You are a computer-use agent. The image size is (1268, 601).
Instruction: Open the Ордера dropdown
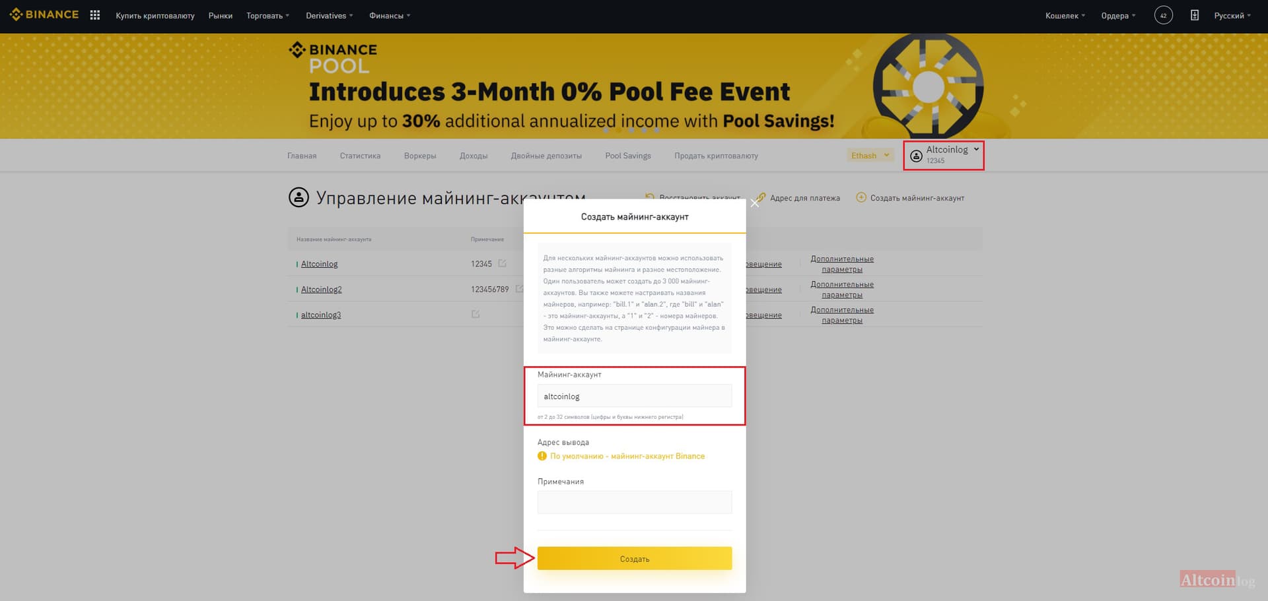pyautogui.click(x=1118, y=16)
